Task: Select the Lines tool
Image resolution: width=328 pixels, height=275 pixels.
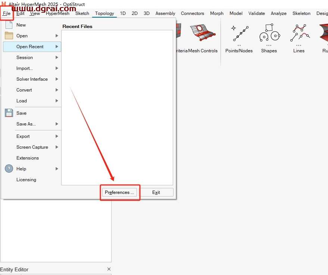Action: point(299,39)
